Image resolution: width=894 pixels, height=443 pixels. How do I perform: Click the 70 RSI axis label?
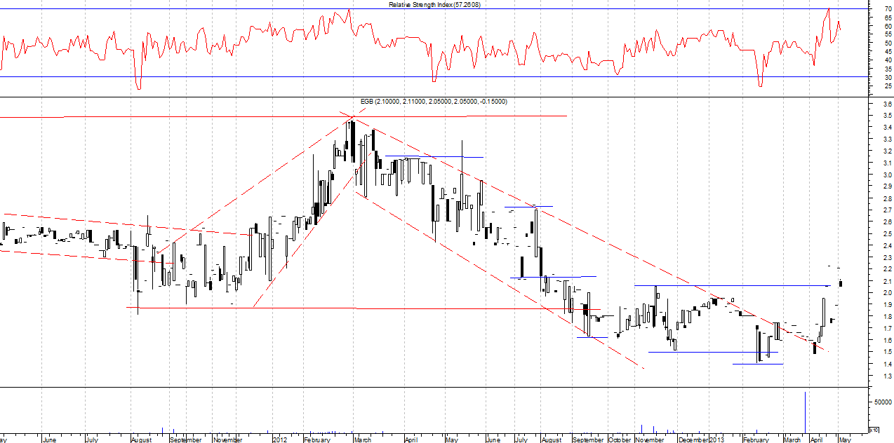[x=888, y=9]
